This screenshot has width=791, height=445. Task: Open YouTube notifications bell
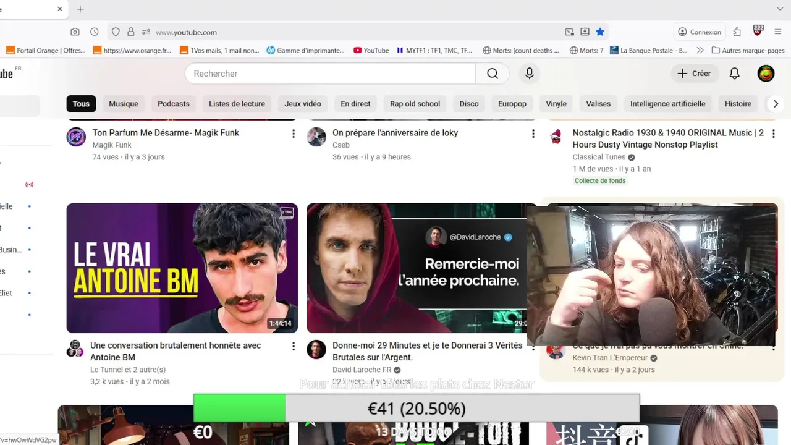(734, 74)
